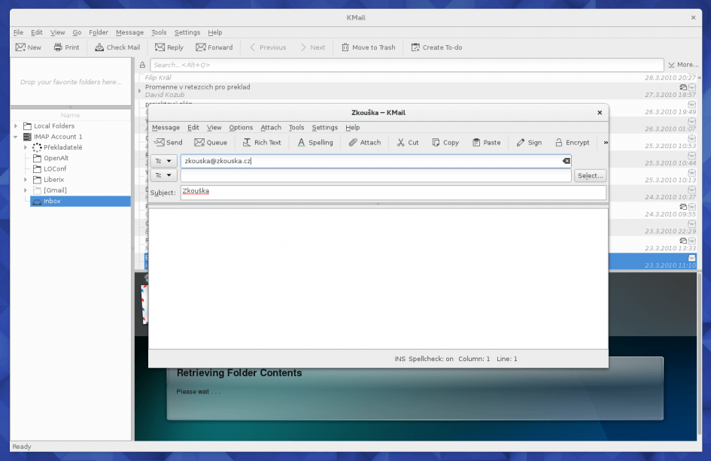Click inside the message body editor
The height and width of the screenshot is (461, 711).
point(378,279)
